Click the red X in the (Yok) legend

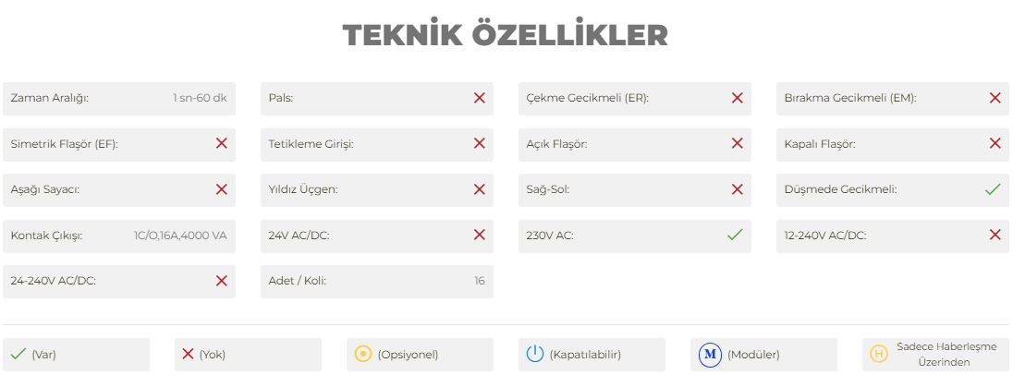point(188,354)
